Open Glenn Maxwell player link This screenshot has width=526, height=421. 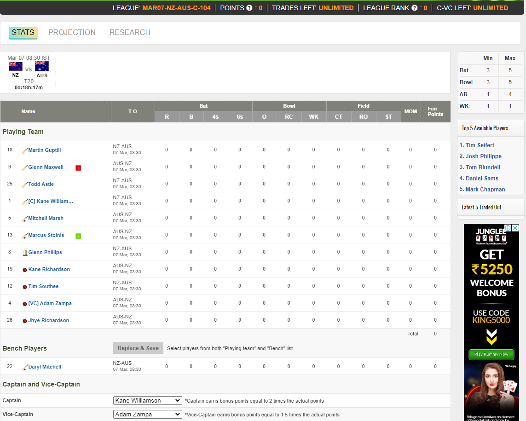(x=46, y=167)
